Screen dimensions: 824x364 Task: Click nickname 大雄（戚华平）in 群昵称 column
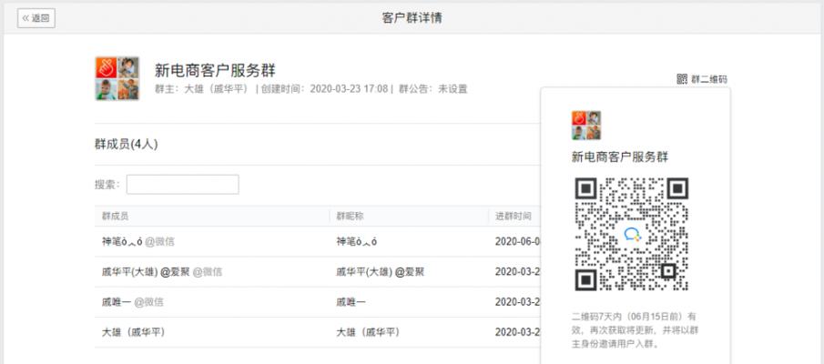click(x=368, y=332)
